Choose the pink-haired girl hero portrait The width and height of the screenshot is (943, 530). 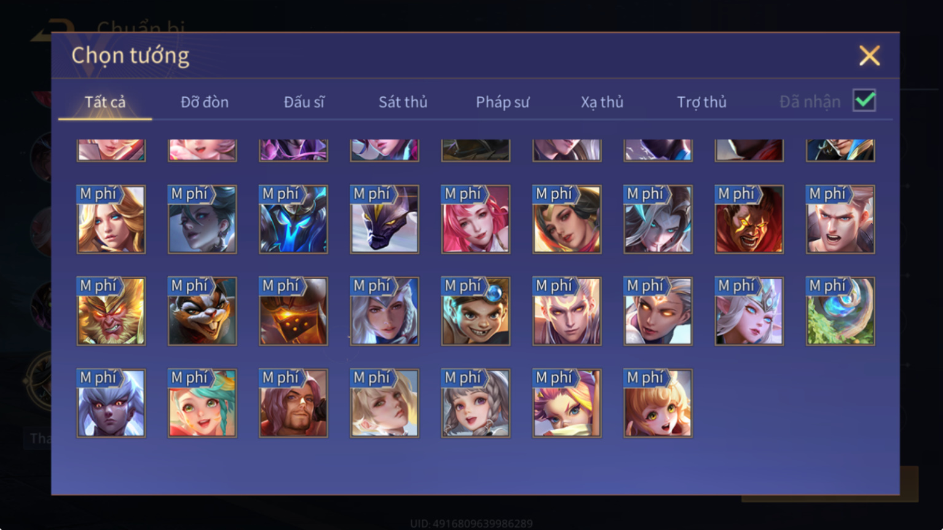476,220
